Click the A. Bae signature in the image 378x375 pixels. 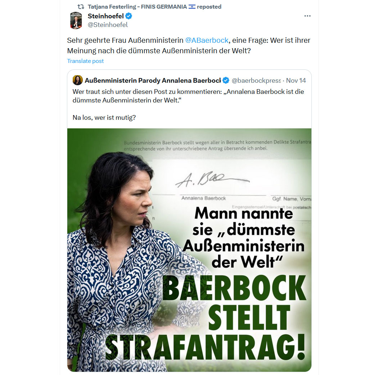[212, 179]
